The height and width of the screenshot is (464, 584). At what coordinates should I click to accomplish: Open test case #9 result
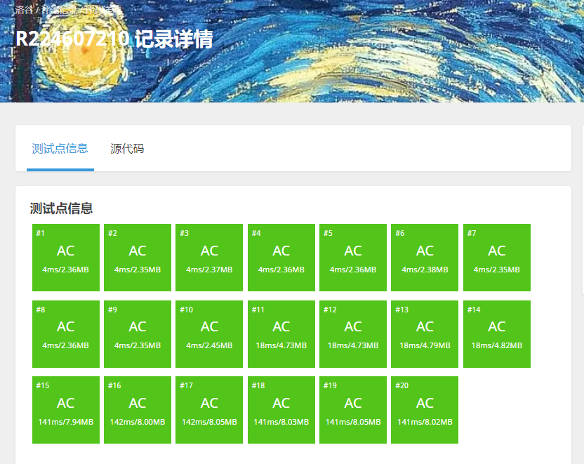click(x=138, y=334)
